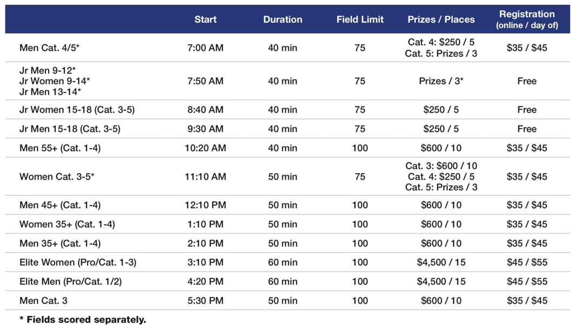Click the $4,500 / 15 prize for Elite Men

tap(441, 281)
